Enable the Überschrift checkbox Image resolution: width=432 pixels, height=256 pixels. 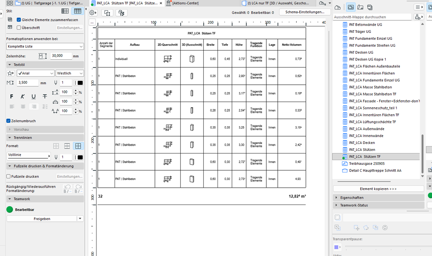pos(18,27)
